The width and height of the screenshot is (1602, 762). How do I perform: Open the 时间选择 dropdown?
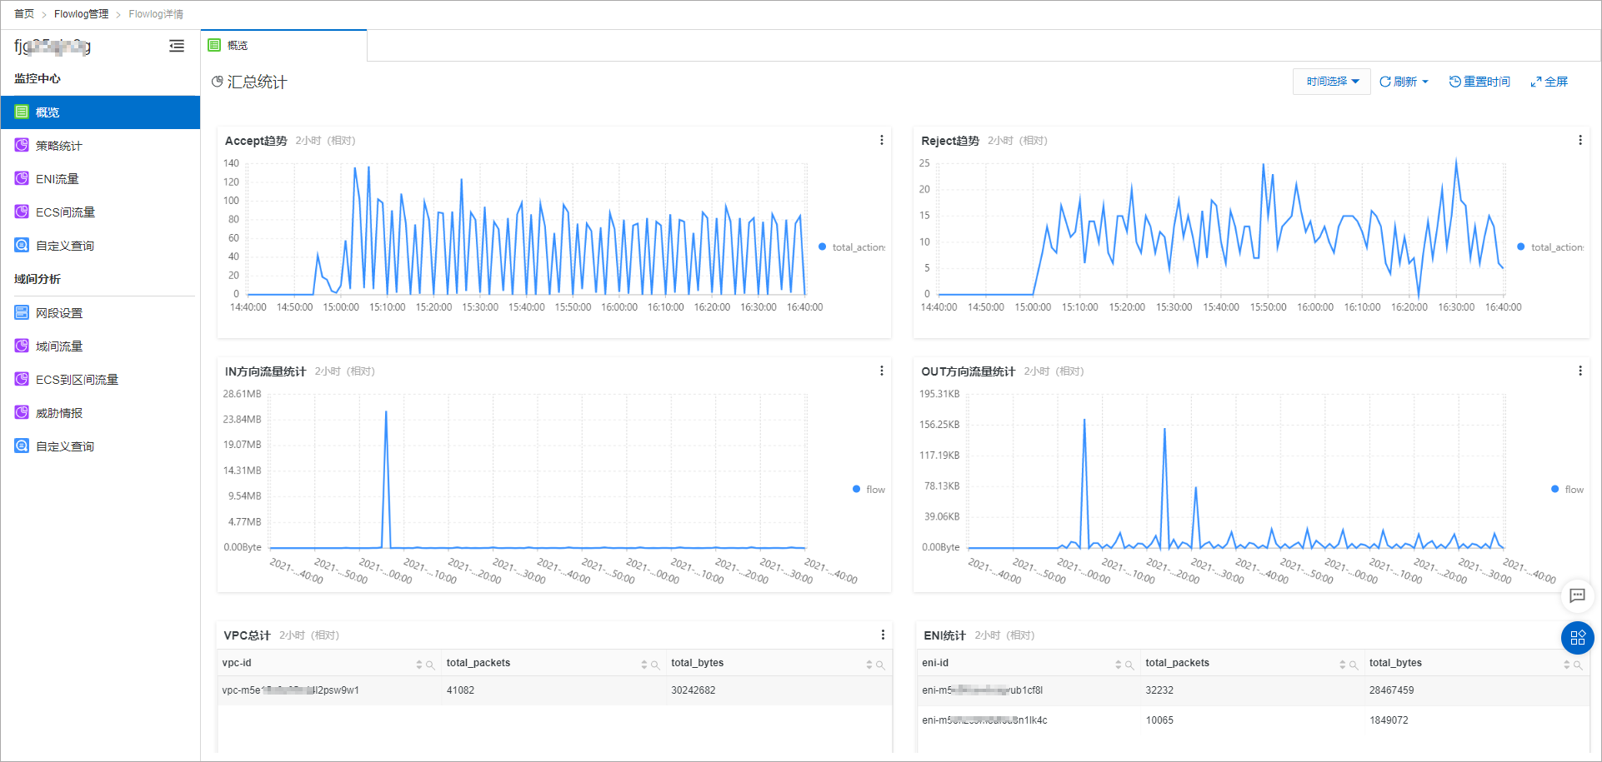click(1332, 82)
